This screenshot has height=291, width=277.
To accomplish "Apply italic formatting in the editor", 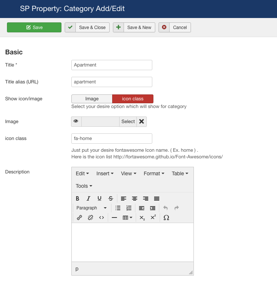I will [x=88, y=198].
